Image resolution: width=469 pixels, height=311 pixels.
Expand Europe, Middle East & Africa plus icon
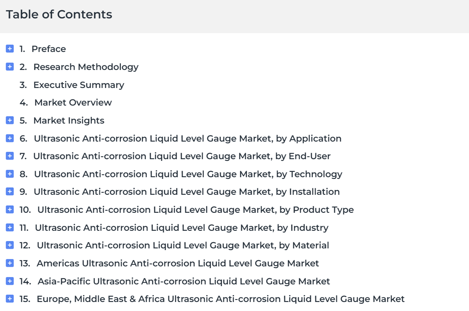[9, 298]
